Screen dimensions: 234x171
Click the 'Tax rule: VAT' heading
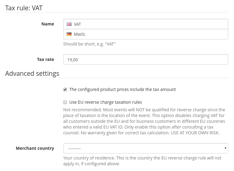24,8
